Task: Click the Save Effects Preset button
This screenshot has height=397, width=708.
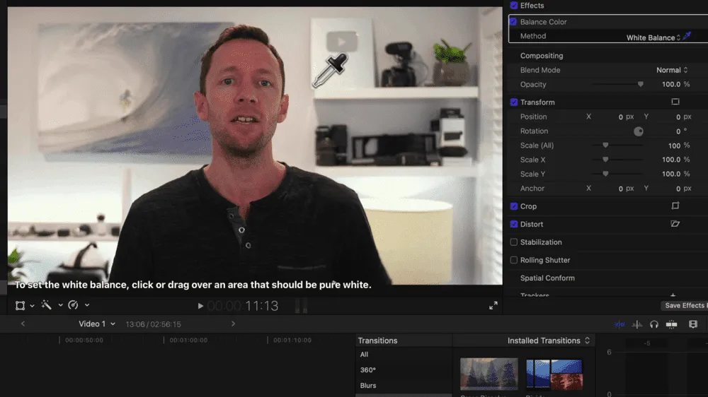Action: 684,306
